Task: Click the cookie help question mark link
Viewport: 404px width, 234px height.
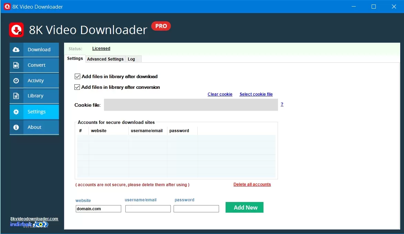Action: coord(282,104)
